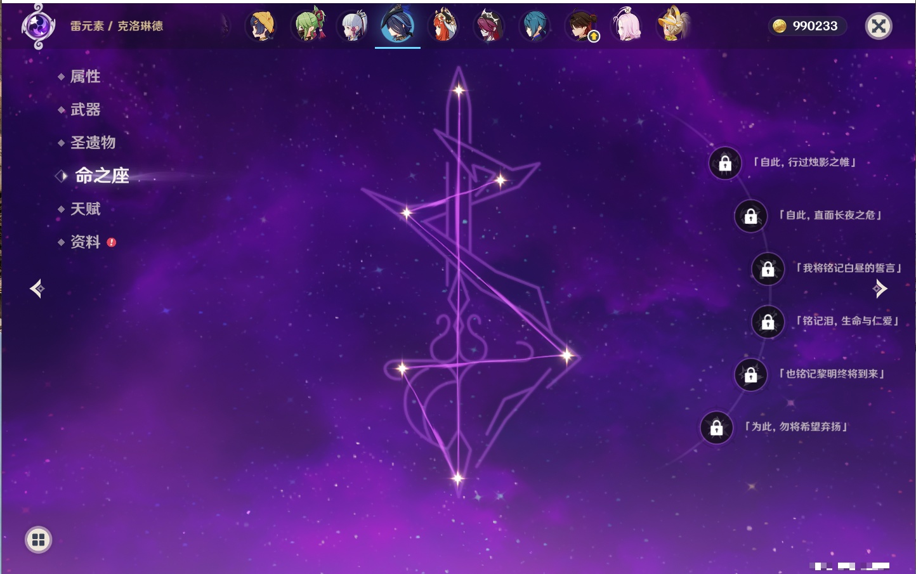Viewport: 916px width, 574px height.
Task: Click the lock icon beside 「自此, 直面长夜之危」
Action: coord(750,216)
